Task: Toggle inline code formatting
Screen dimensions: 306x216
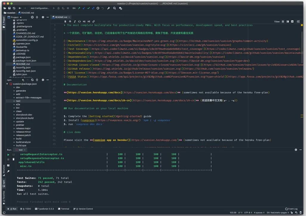Action: click(x=80, y=22)
